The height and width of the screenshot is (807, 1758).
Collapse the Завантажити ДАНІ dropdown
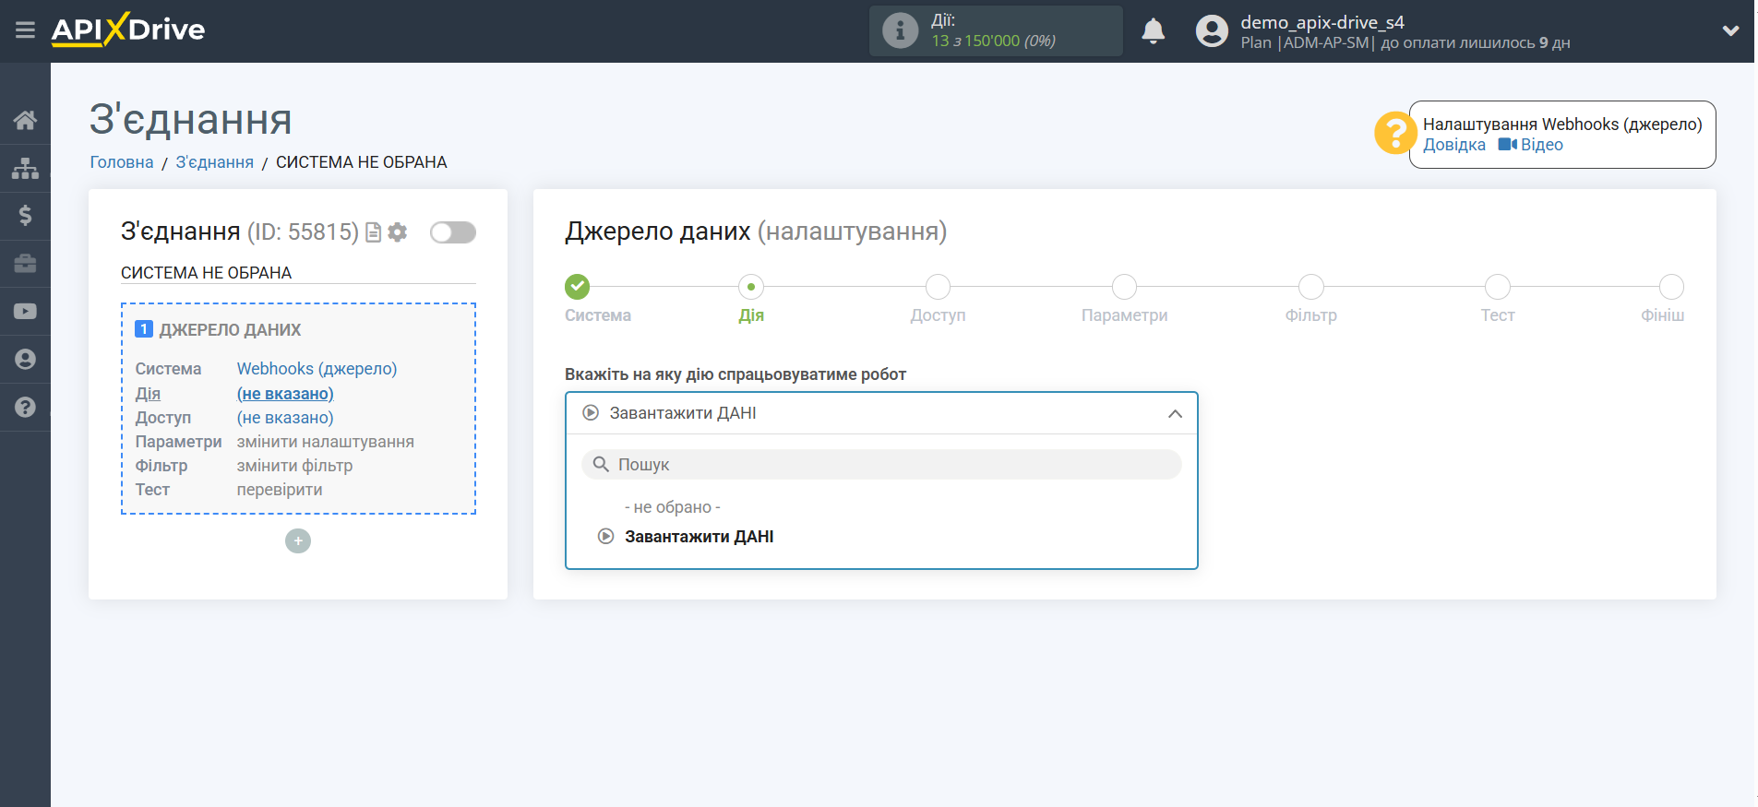1174,413
